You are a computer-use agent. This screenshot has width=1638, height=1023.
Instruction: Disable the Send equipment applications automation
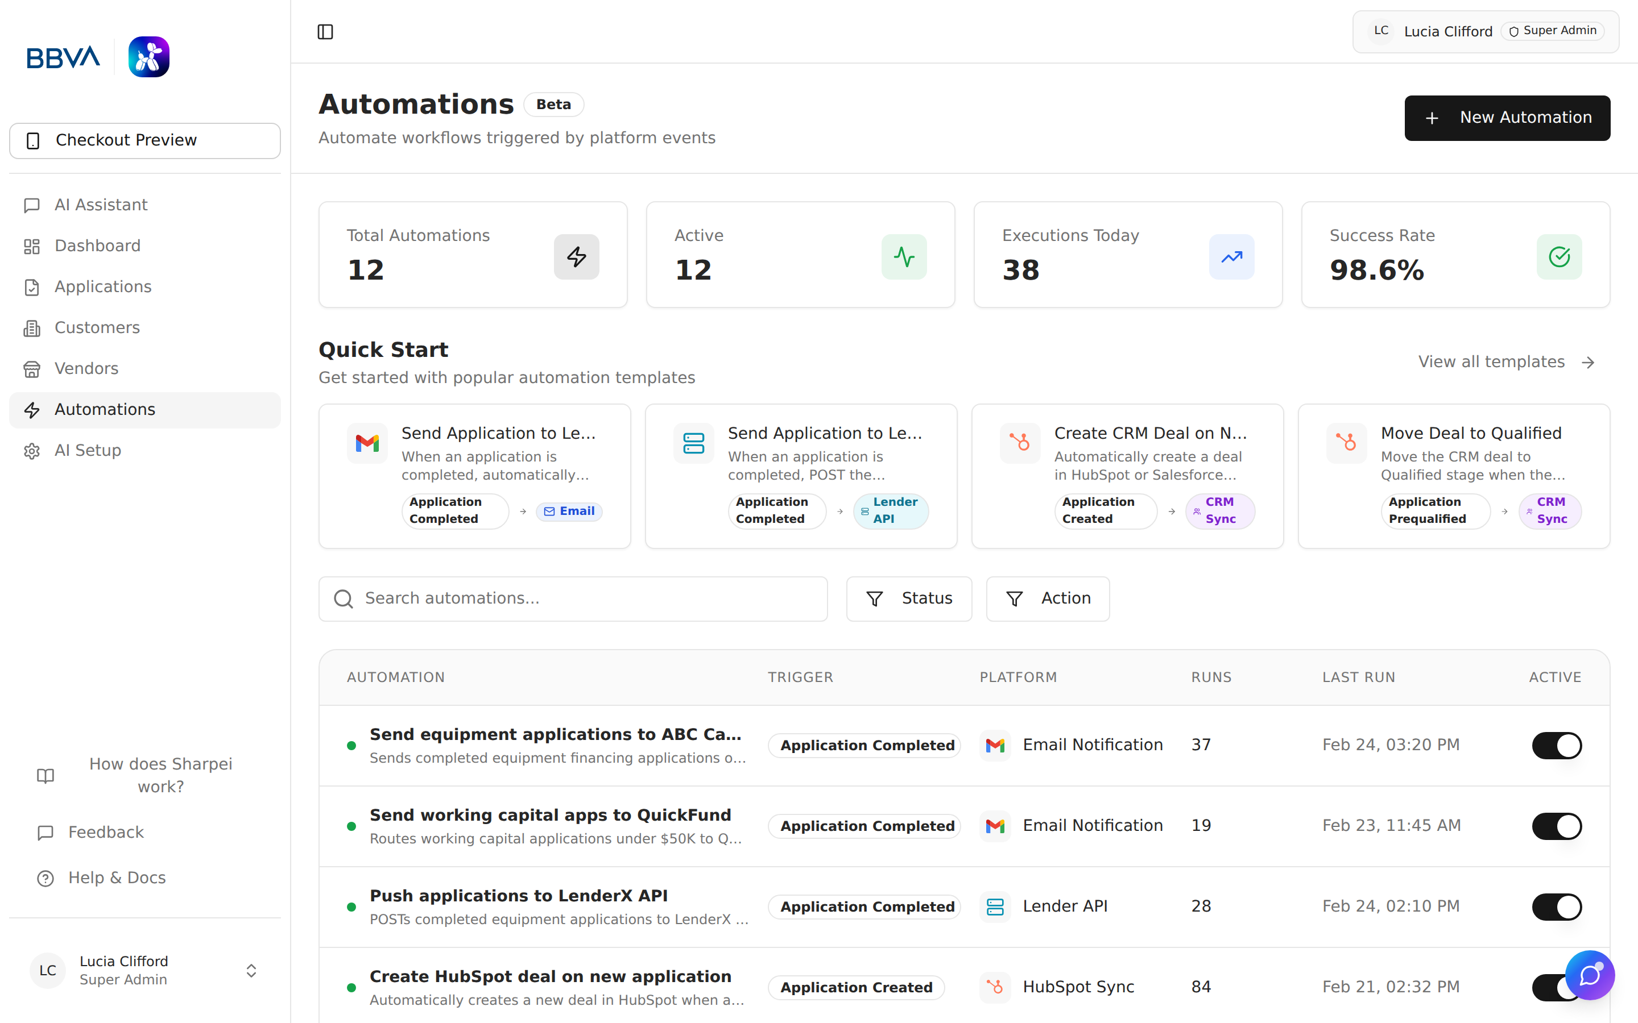[1557, 745]
